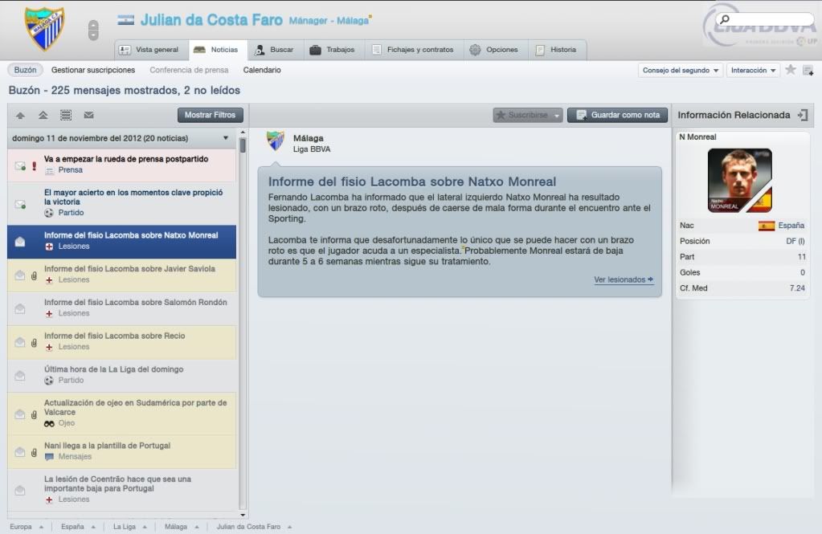Open Natxo Monreal's player photo
Screen dimensions: 822x534
(739, 180)
